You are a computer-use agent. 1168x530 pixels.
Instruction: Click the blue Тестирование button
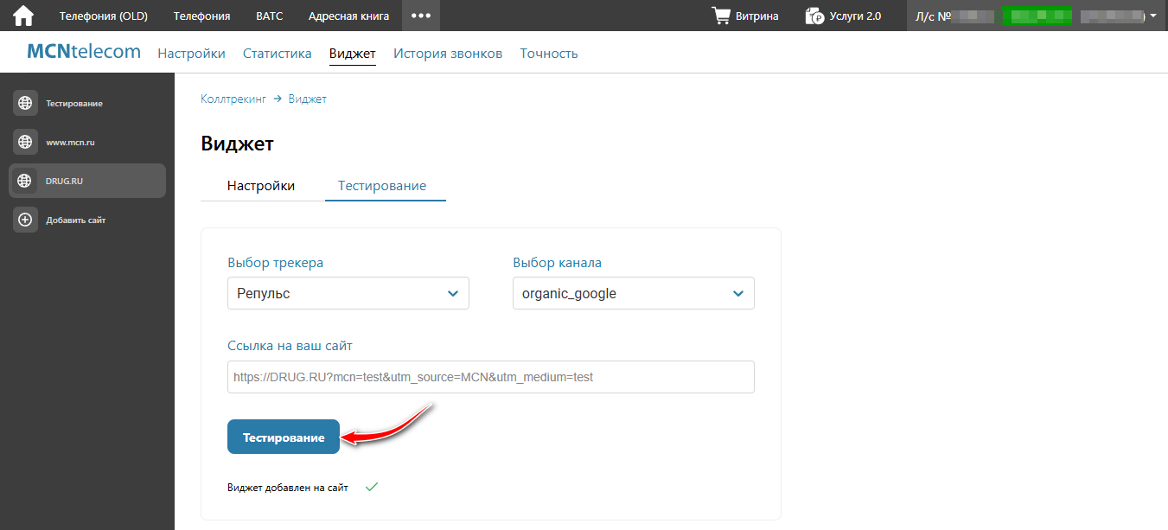284,437
